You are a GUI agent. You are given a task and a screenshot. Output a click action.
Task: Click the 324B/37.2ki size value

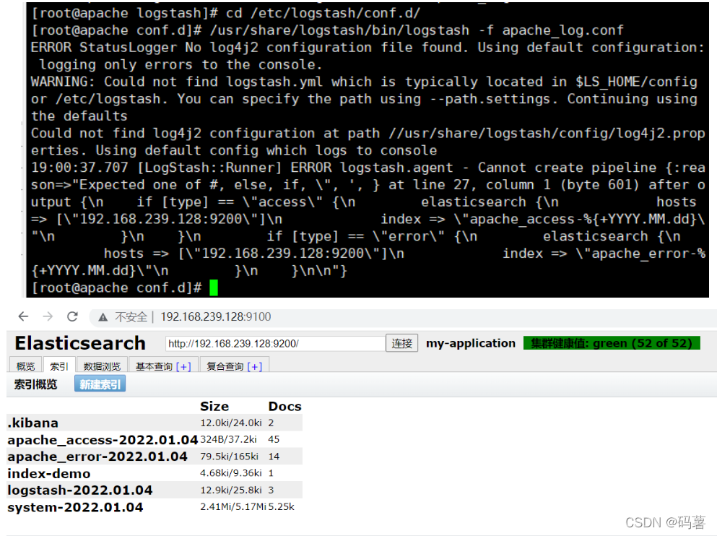[x=228, y=439]
